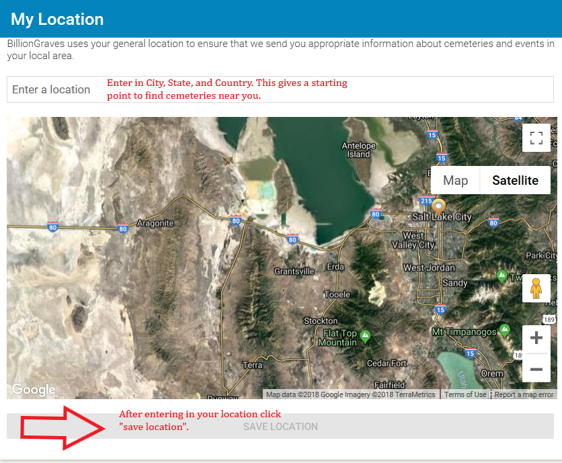This screenshot has width=562, height=463.
Task: Click the Google logo on the map
Action: (x=34, y=389)
